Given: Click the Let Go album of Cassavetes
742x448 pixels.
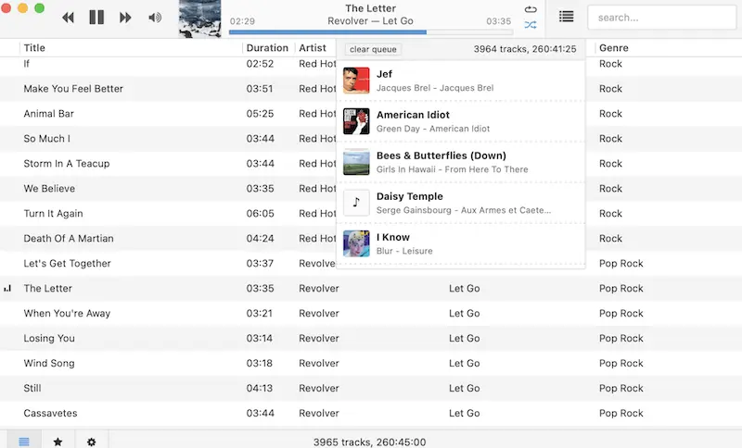Looking at the screenshot, I should pyautogui.click(x=465, y=413).
